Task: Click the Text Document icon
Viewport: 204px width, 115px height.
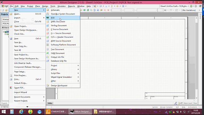Action: [48, 49]
